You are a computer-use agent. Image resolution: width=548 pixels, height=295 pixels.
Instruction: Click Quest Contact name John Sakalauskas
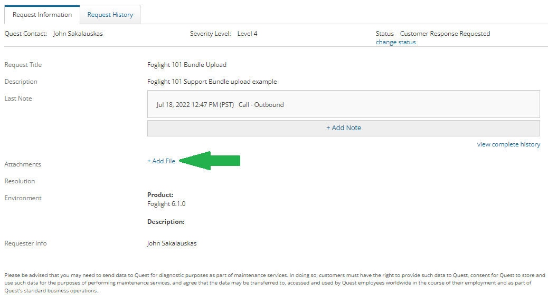point(78,34)
